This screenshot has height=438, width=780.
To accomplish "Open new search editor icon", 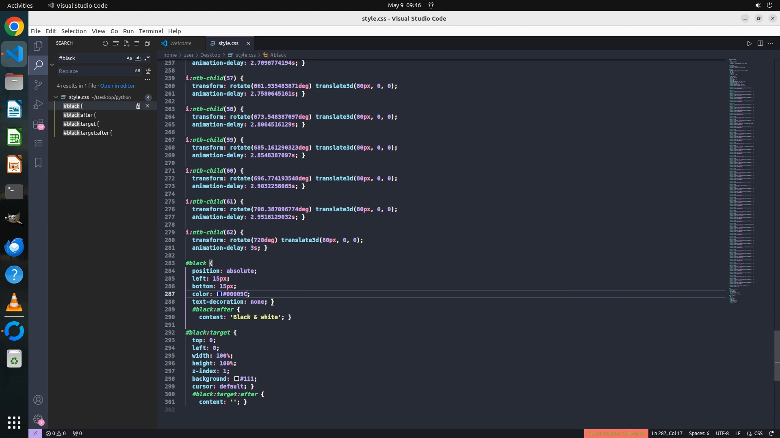I will click(126, 43).
